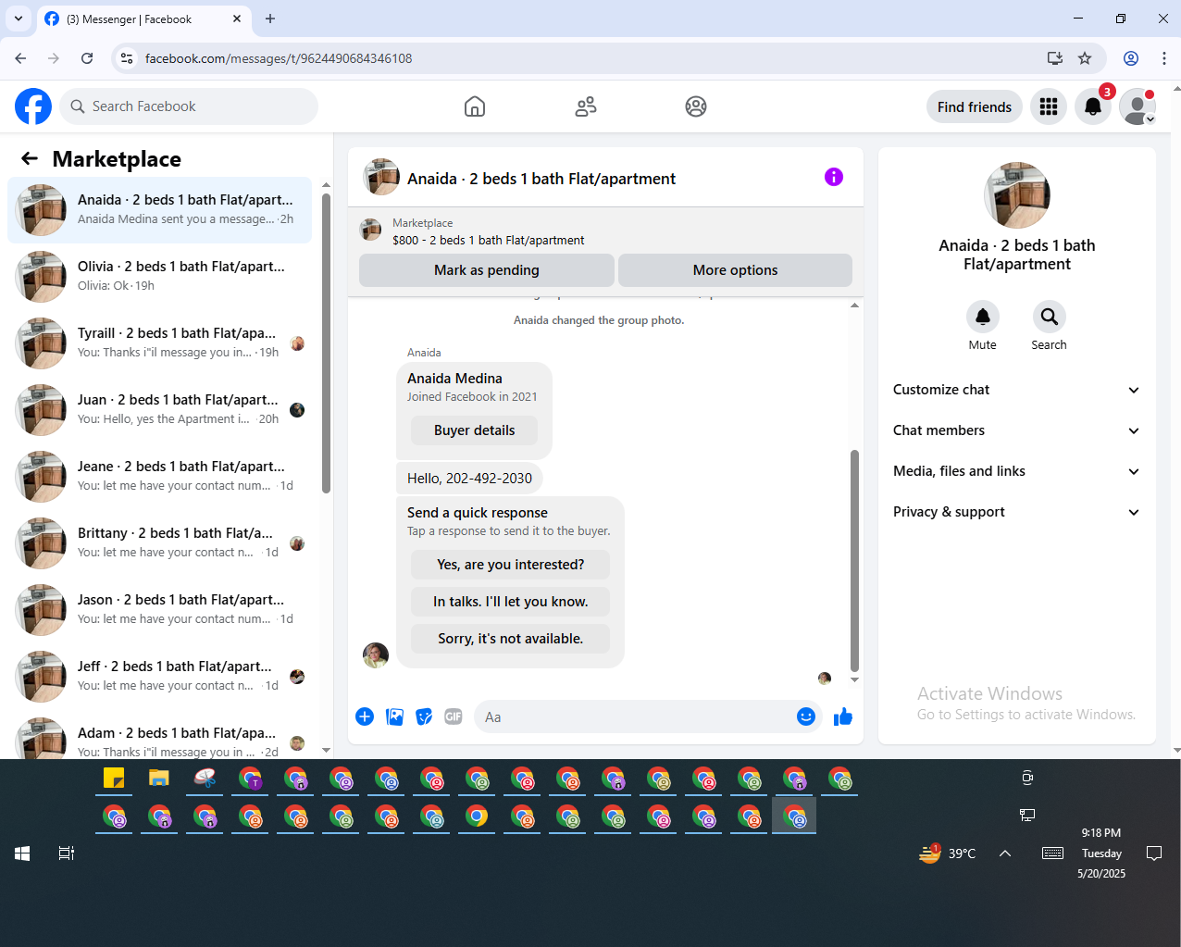
Task: Open the notifications bell
Action: 1093,107
